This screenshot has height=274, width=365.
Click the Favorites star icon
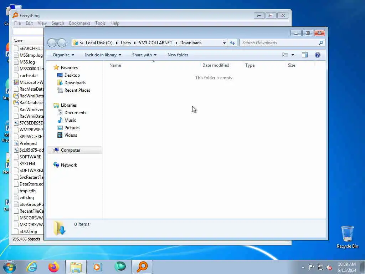56,67
